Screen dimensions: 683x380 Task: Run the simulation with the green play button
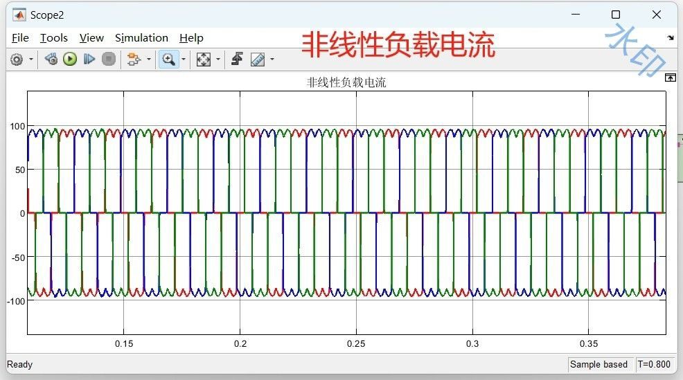(70, 60)
